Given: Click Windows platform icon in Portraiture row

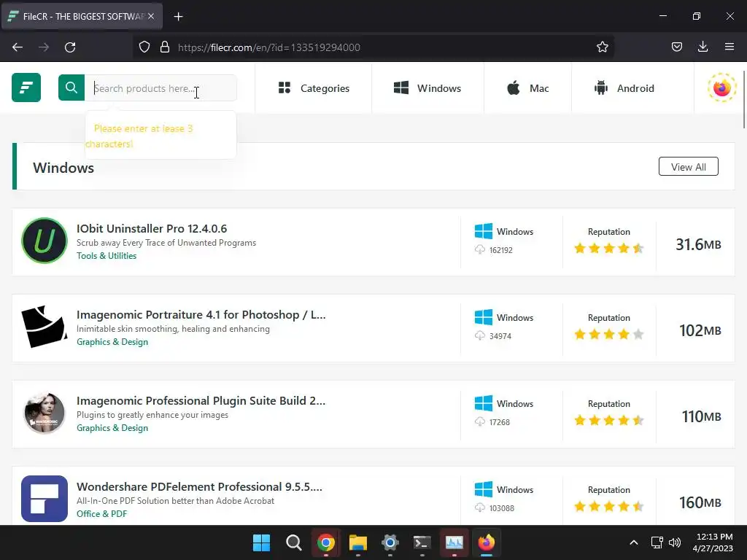Looking at the screenshot, I should tap(484, 317).
